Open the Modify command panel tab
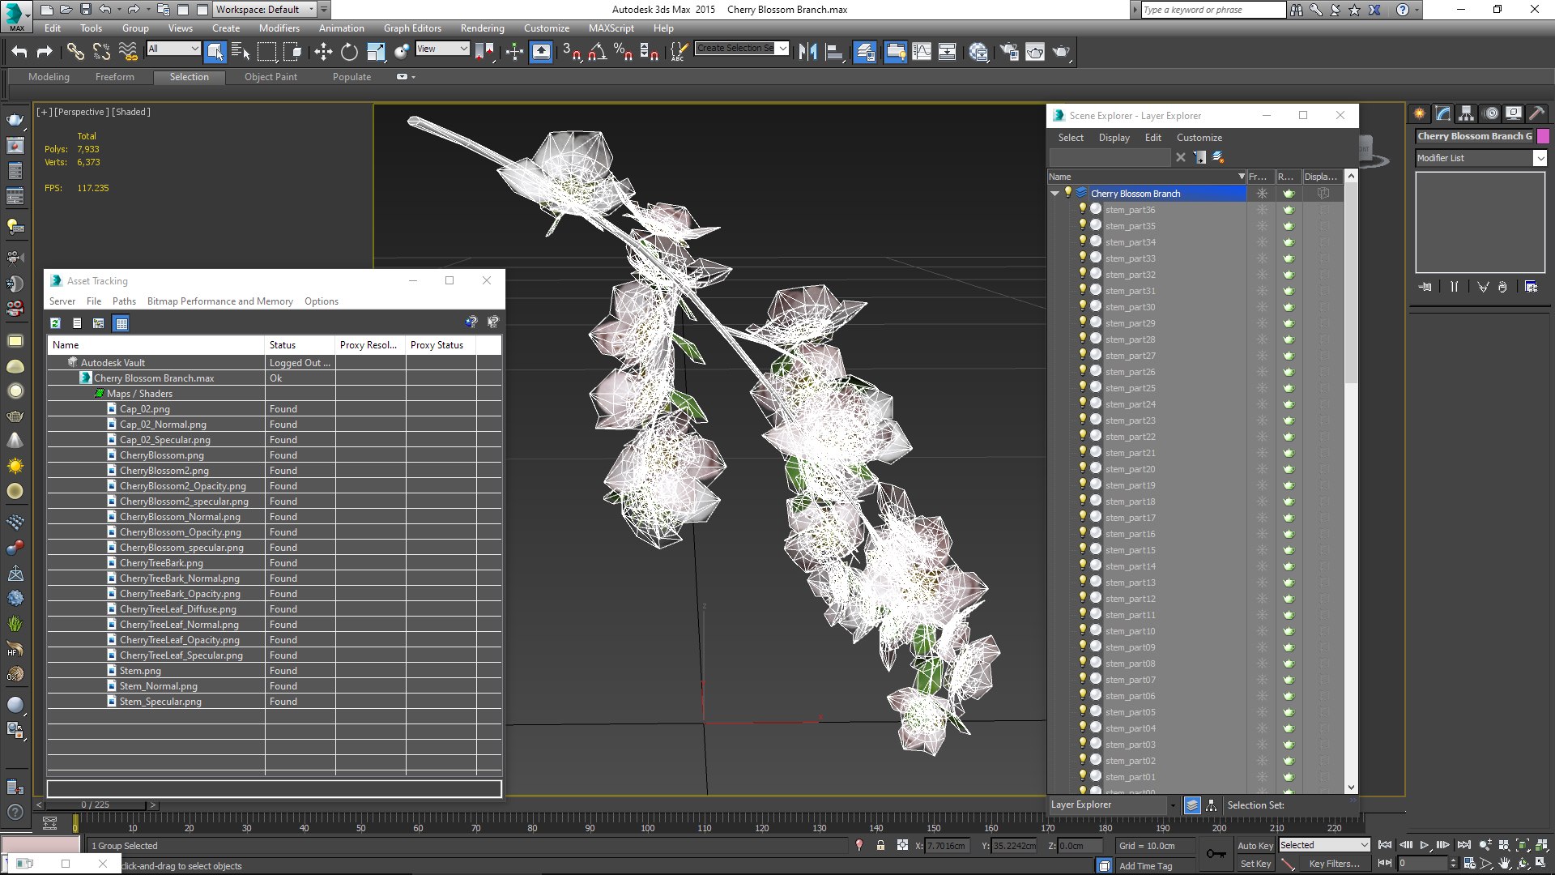 coord(1442,113)
